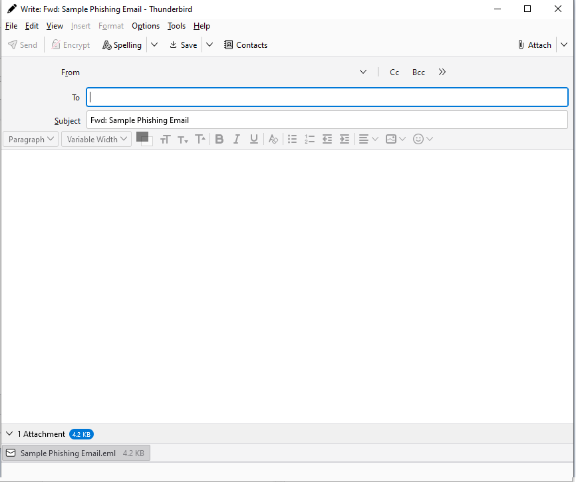This screenshot has width=576, height=482.
Task: Open the Paragraph style dropdown
Action: click(30, 139)
